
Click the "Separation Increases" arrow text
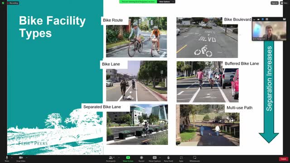[x=269, y=78]
